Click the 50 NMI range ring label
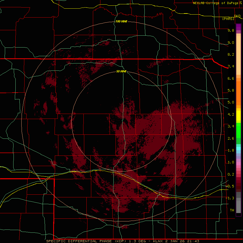The image size is (243, 243). [x=121, y=71]
